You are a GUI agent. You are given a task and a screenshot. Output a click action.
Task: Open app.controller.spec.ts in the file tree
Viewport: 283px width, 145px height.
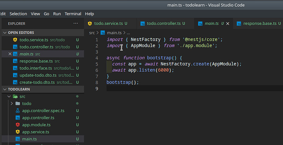(43, 111)
